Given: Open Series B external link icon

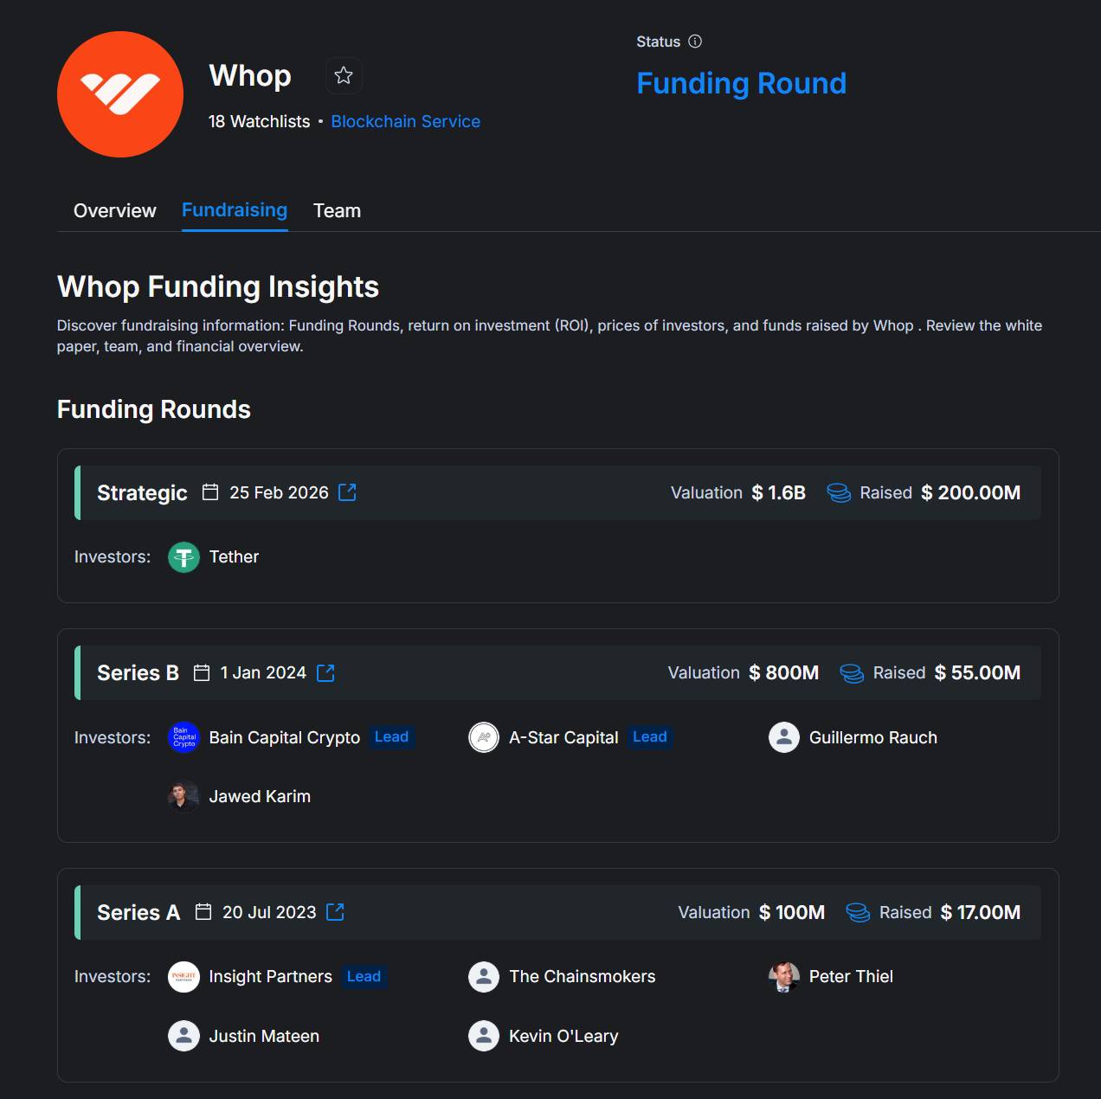Looking at the screenshot, I should point(325,673).
